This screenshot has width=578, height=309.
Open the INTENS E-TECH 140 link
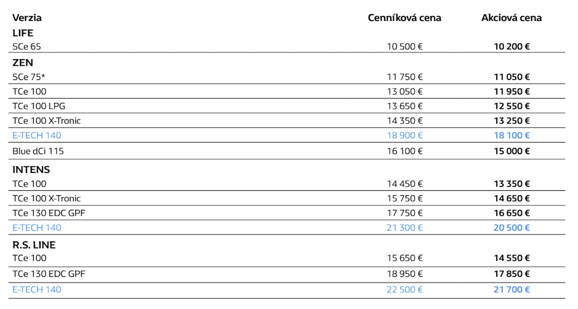pos(37,228)
